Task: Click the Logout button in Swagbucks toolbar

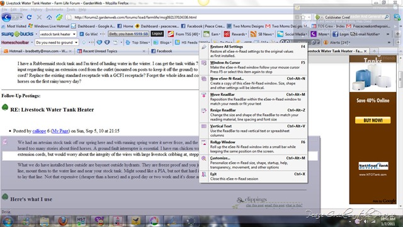Action: point(157,33)
